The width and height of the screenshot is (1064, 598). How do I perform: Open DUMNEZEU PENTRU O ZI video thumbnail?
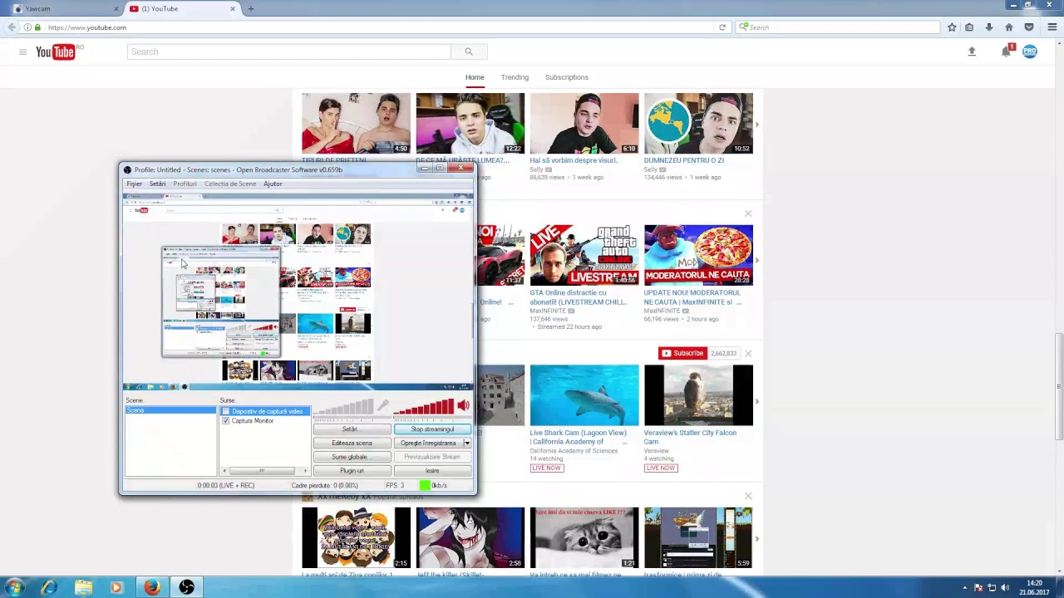click(x=698, y=124)
